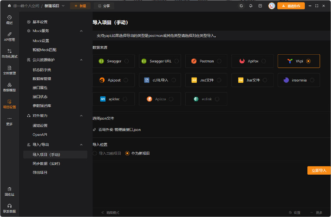
Task: Click the 邀请协作 button
Action: [x=291, y=5]
